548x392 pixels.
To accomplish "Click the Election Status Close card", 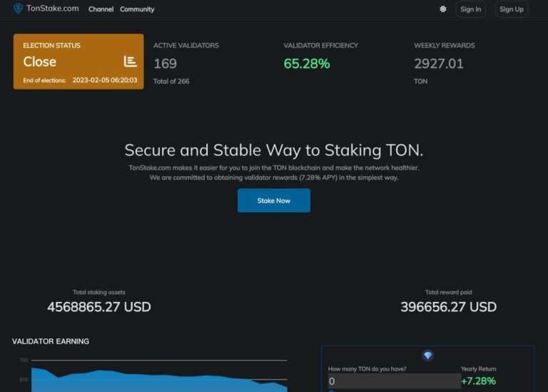I will point(78,61).
